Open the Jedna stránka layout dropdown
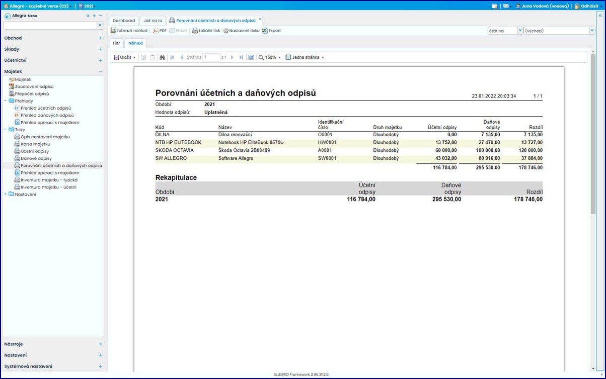 click(x=305, y=57)
